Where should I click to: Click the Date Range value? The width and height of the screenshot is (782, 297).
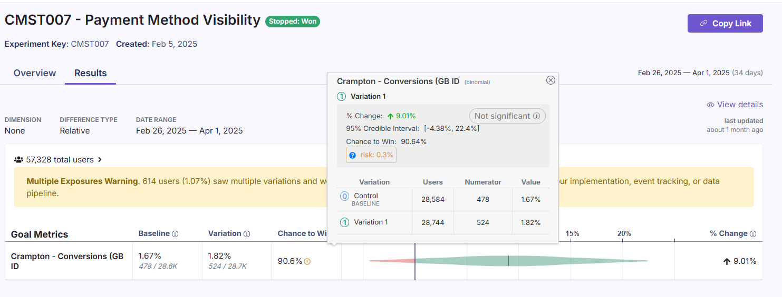coord(189,131)
